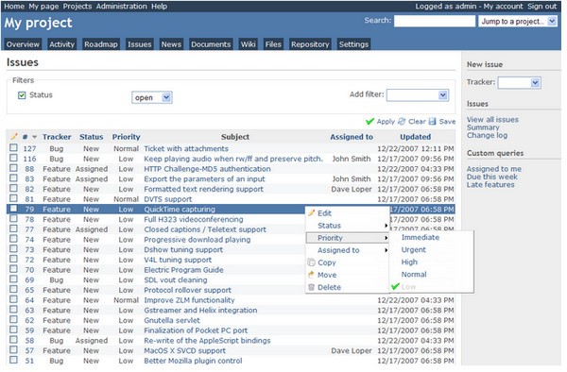567x372 pixels.
Task: Set priority to Normal
Action: [x=414, y=274]
